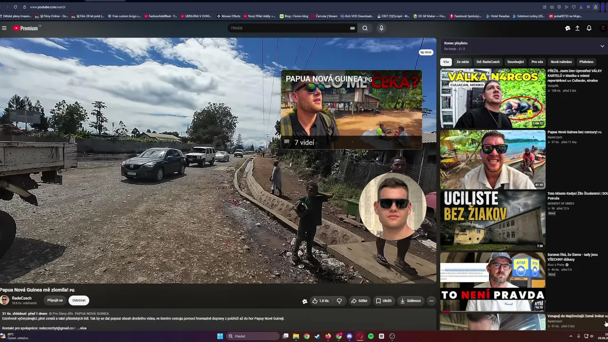Image resolution: width=608 pixels, height=342 pixels.
Task: Select the Vše filter chip
Action: click(446, 62)
